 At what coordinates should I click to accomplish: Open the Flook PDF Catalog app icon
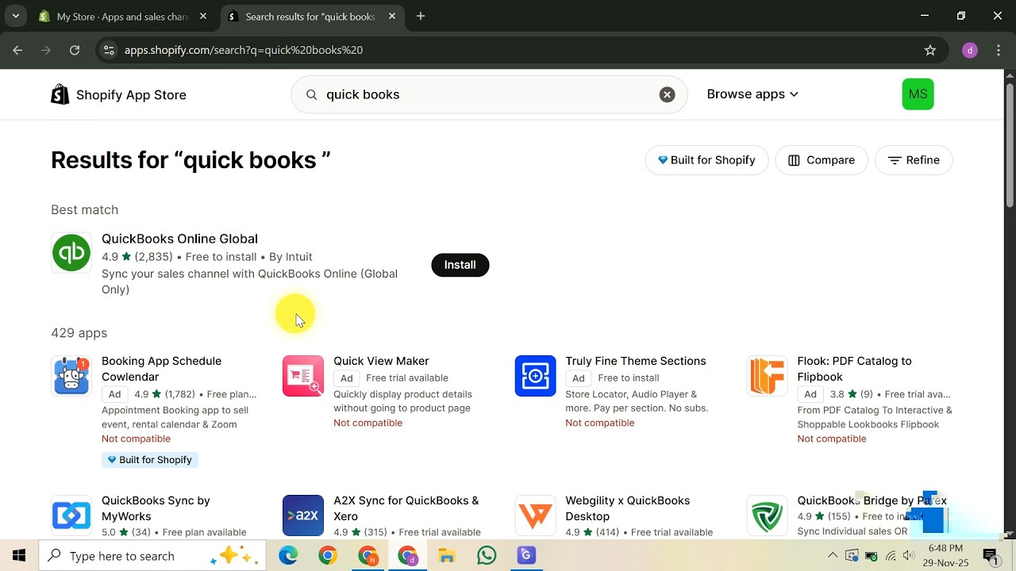click(767, 376)
